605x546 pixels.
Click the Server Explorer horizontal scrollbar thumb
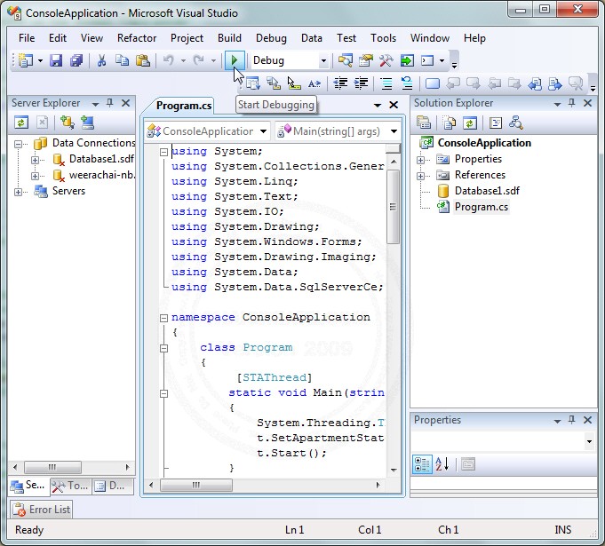tap(52, 467)
